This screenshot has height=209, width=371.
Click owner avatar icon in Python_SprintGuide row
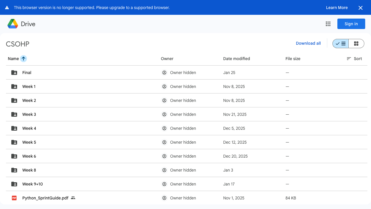pos(164,198)
